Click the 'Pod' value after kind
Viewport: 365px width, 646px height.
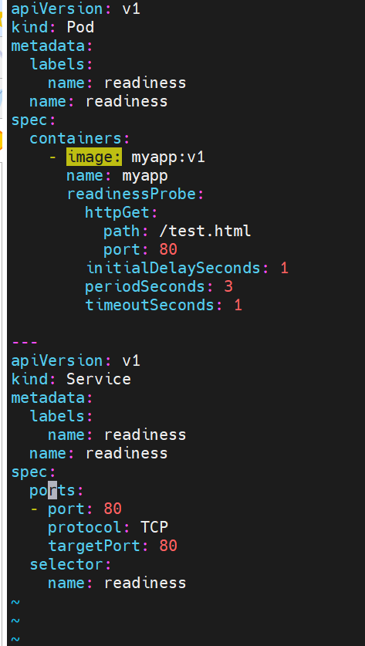[80, 27]
